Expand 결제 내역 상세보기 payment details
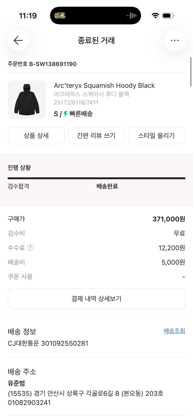Image resolution: width=193 pixels, height=420 pixels. 96,298
